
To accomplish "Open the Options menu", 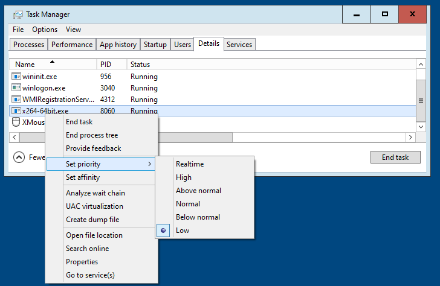I will [45, 30].
